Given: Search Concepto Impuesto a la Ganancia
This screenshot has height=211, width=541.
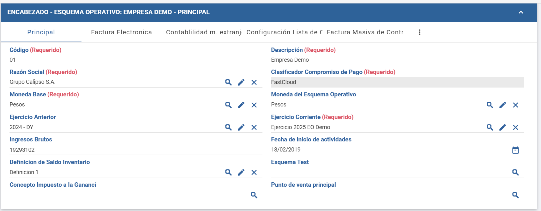Looking at the screenshot, I should 254,195.
